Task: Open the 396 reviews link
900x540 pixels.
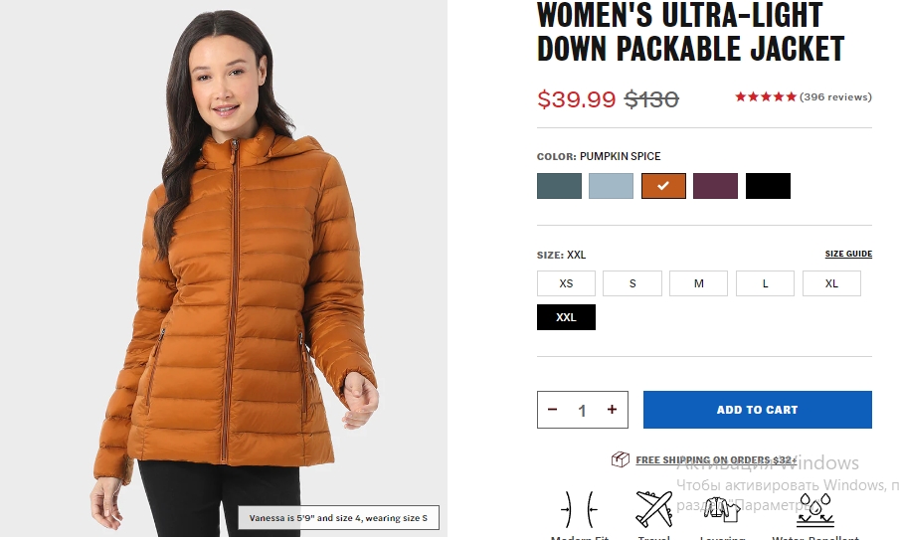Action: (x=835, y=97)
